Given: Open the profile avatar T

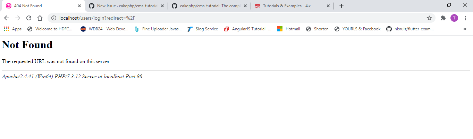Looking at the screenshot, I should point(454,18).
